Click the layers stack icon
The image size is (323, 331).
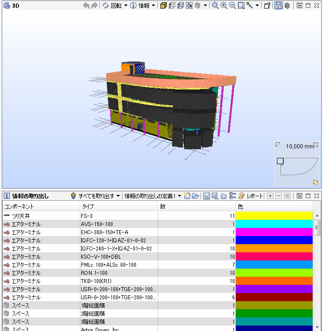[287, 5]
